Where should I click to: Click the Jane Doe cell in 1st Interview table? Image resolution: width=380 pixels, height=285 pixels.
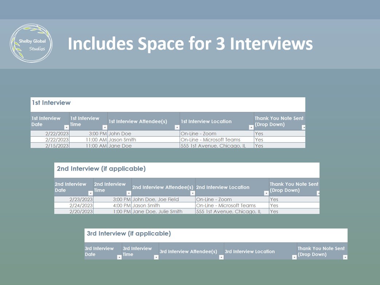tap(144, 146)
